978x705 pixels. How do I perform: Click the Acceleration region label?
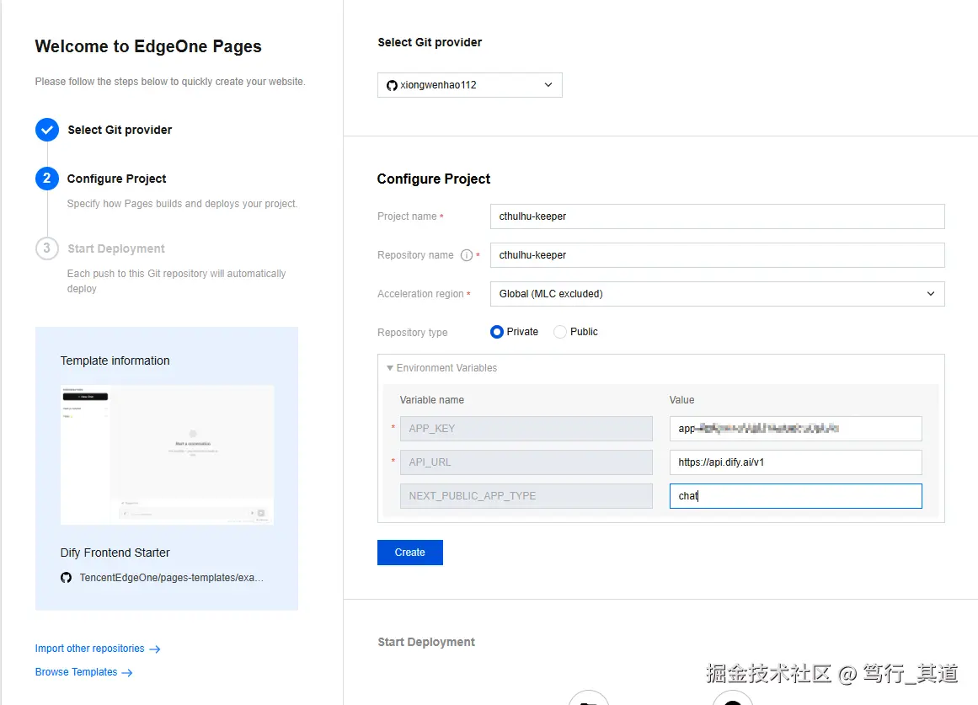click(420, 294)
